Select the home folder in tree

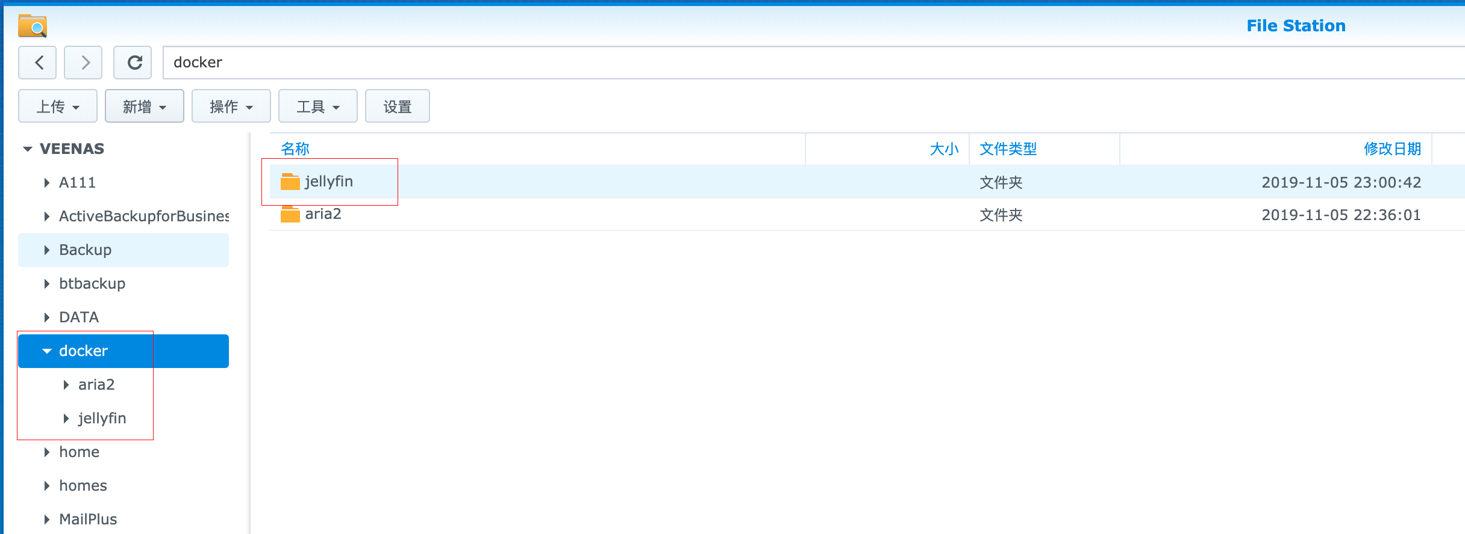pyautogui.click(x=80, y=452)
